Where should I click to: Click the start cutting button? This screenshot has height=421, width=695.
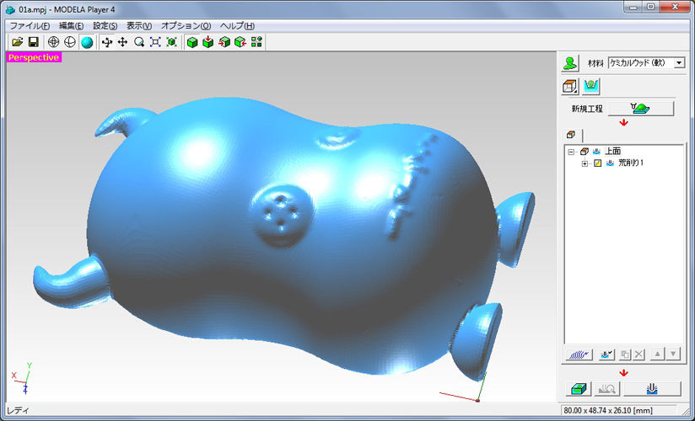click(x=651, y=388)
